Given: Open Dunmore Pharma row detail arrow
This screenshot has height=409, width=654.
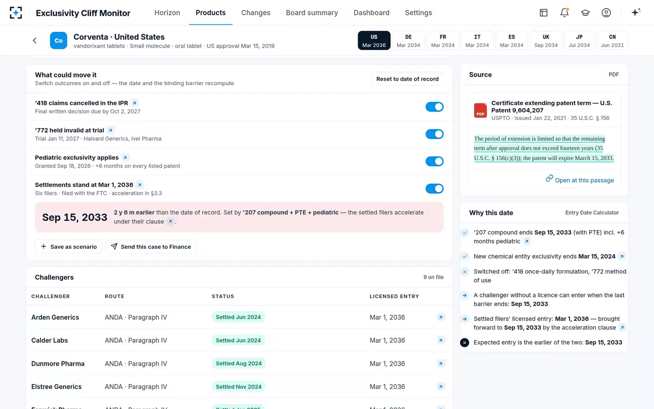Looking at the screenshot, I should pyautogui.click(x=441, y=364).
